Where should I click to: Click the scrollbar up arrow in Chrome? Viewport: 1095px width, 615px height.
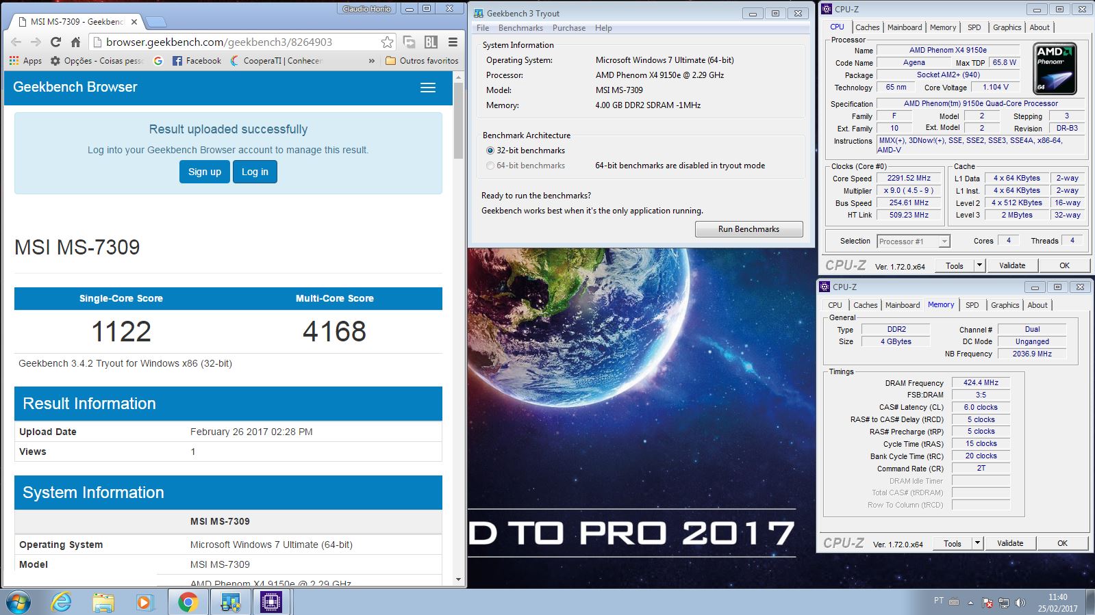click(459, 77)
